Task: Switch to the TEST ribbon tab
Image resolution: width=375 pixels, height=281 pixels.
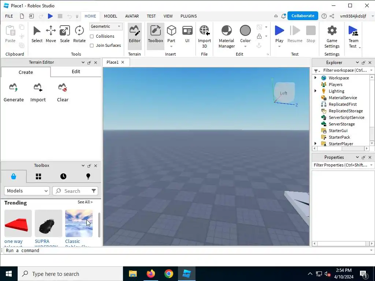Action: point(151,16)
